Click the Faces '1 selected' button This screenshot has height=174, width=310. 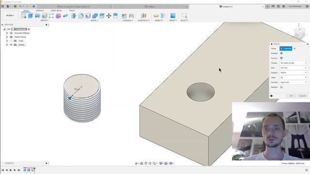coord(286,48)
